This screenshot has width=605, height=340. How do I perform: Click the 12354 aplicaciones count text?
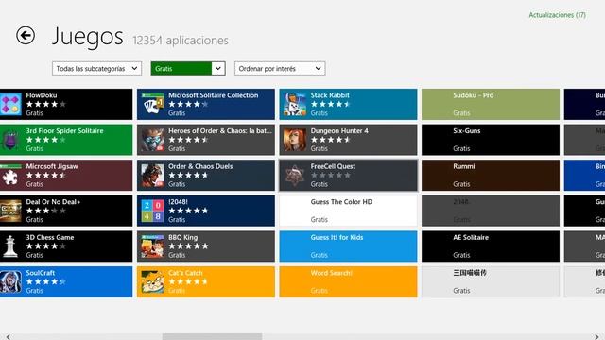(181, 40)
